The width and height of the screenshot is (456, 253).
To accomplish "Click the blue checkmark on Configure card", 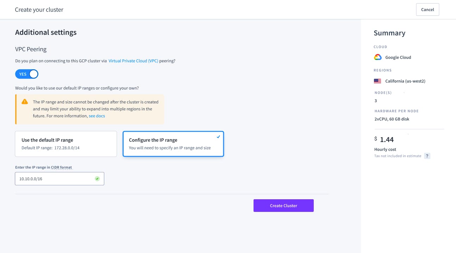I will [218, 137].
